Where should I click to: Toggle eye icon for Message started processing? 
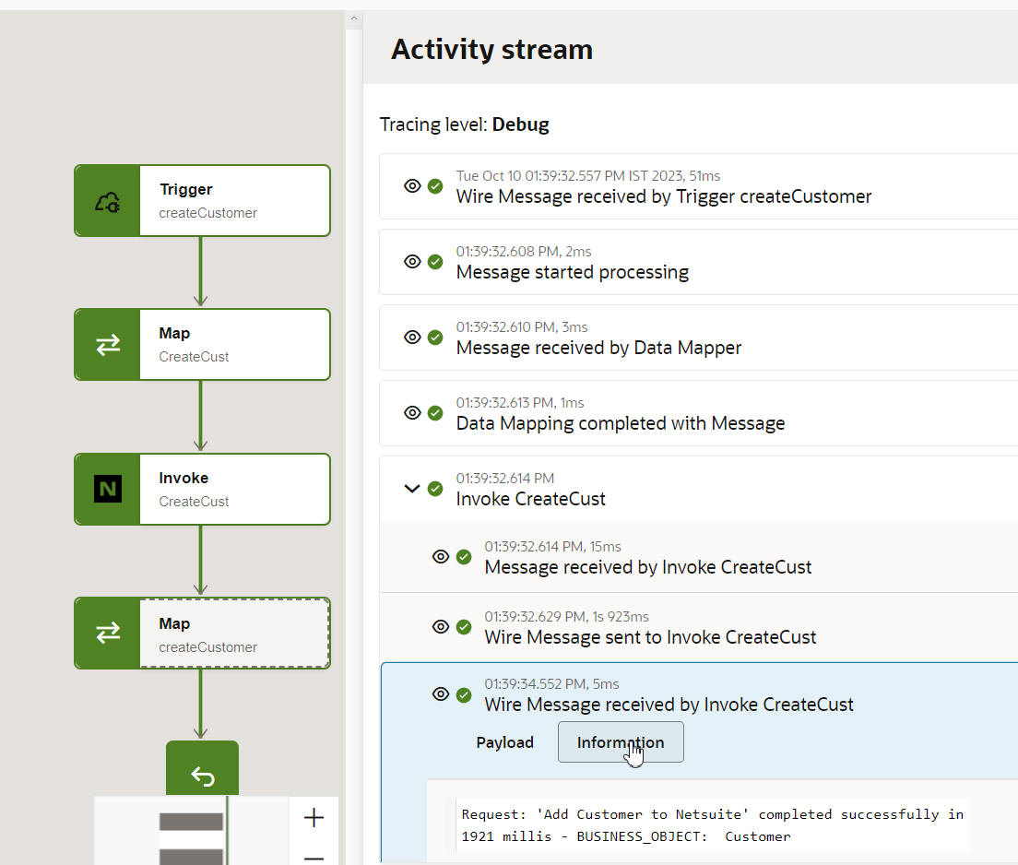413,262
